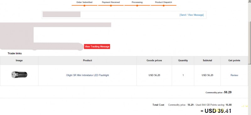This screenshot has width=251, height=115.
Task: Click the Review link in Get points
Action: click(x=234, y=75)
